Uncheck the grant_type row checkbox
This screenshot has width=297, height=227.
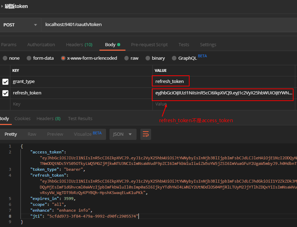click(x=6, y=82)
